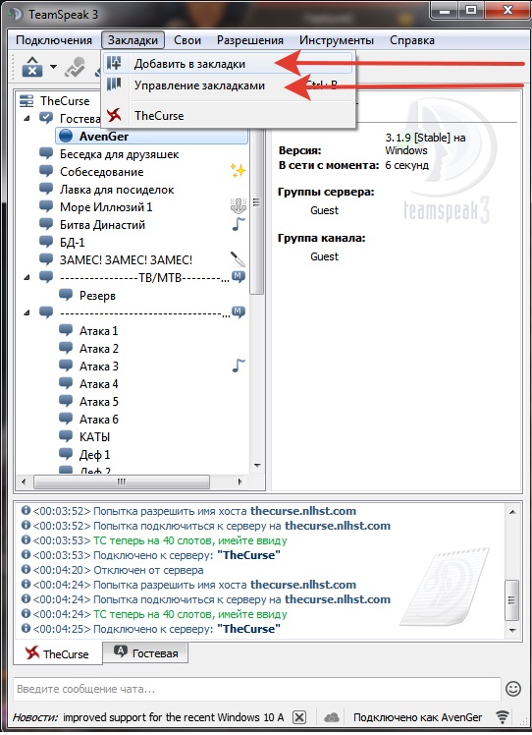The height and width of the screenshot is (735, 532).
Task: Open the "TheCurse" server link at 00:04:25
Action: point(248,628)
